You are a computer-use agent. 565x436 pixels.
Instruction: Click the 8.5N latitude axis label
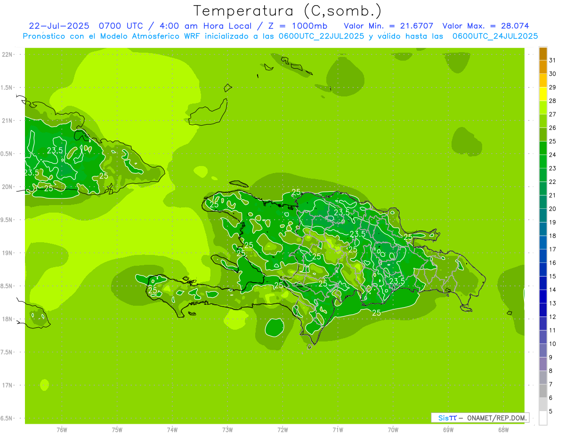pos(7,286)
